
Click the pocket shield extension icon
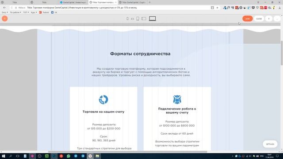click(x=253, y=8)
